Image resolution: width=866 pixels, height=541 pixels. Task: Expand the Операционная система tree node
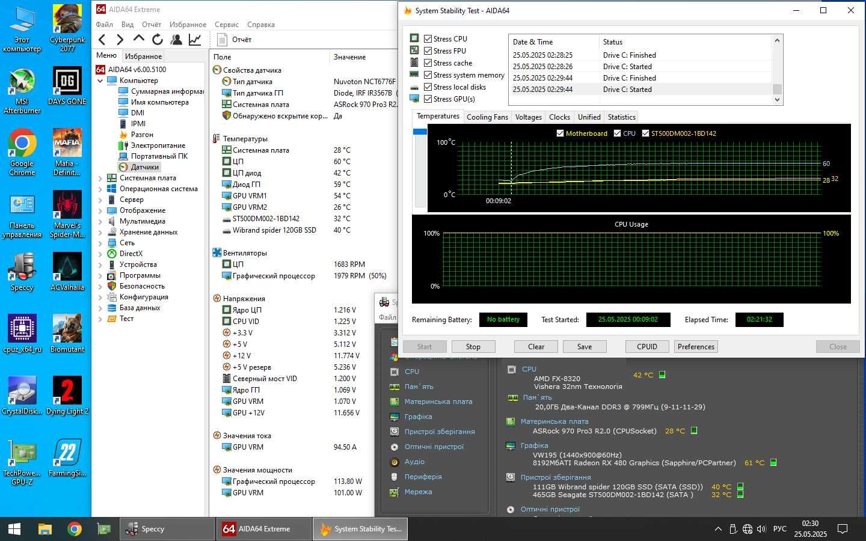click(x=100, y=189)
